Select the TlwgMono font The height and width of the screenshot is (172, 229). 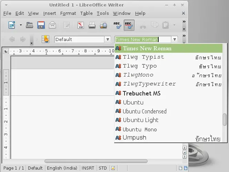tap(169, 75)
